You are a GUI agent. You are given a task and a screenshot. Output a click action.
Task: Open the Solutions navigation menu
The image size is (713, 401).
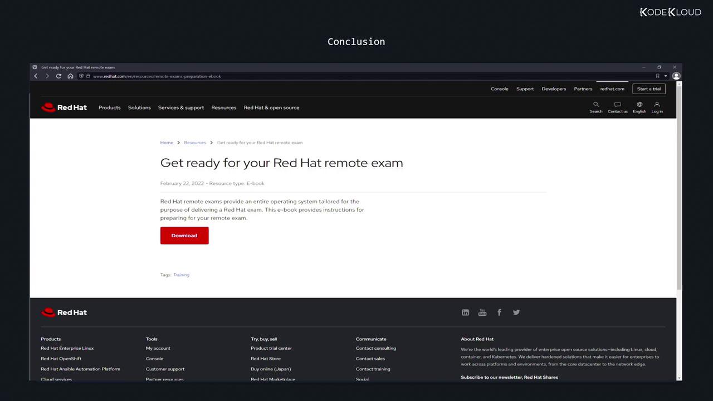point(139,107)
